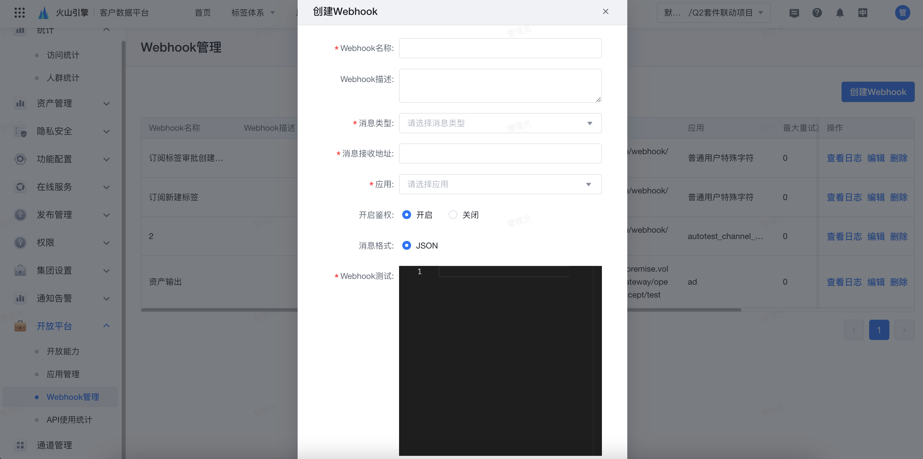
Task: Click the Online Service sidebar icon
Action: [x=20, y=187]
